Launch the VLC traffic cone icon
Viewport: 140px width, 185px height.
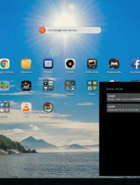click(26, 107)
